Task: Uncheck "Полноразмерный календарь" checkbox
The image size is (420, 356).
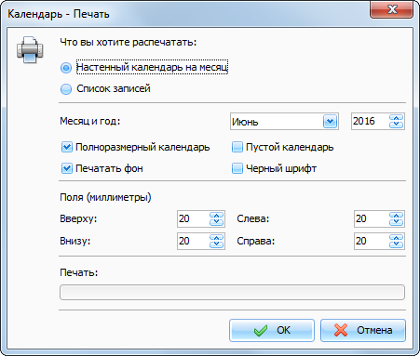Action: 67,147
